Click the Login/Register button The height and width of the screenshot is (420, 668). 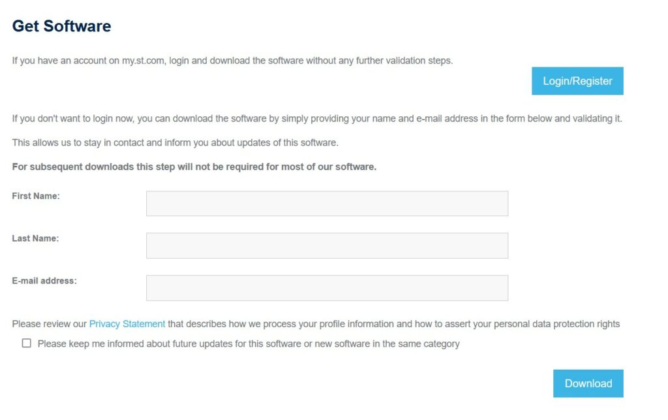click(577, 81)
